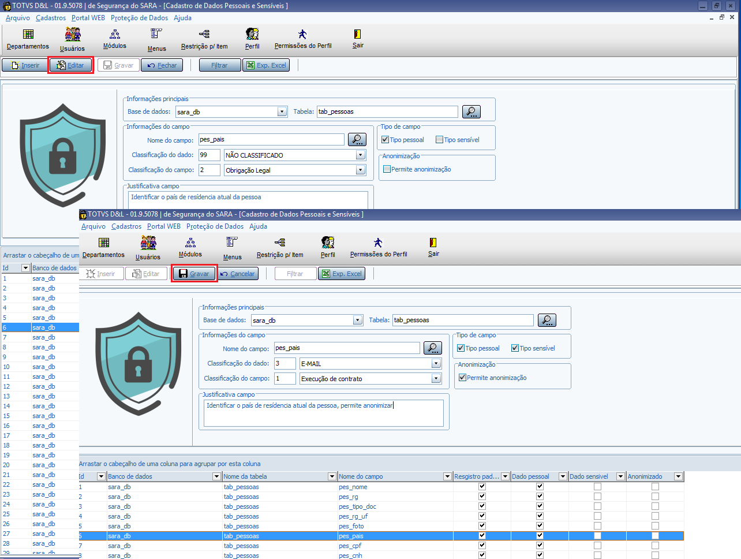Open Dado sensível column filter arrow
Viewport: 741px width, 559px height.
tap(620, 476)
